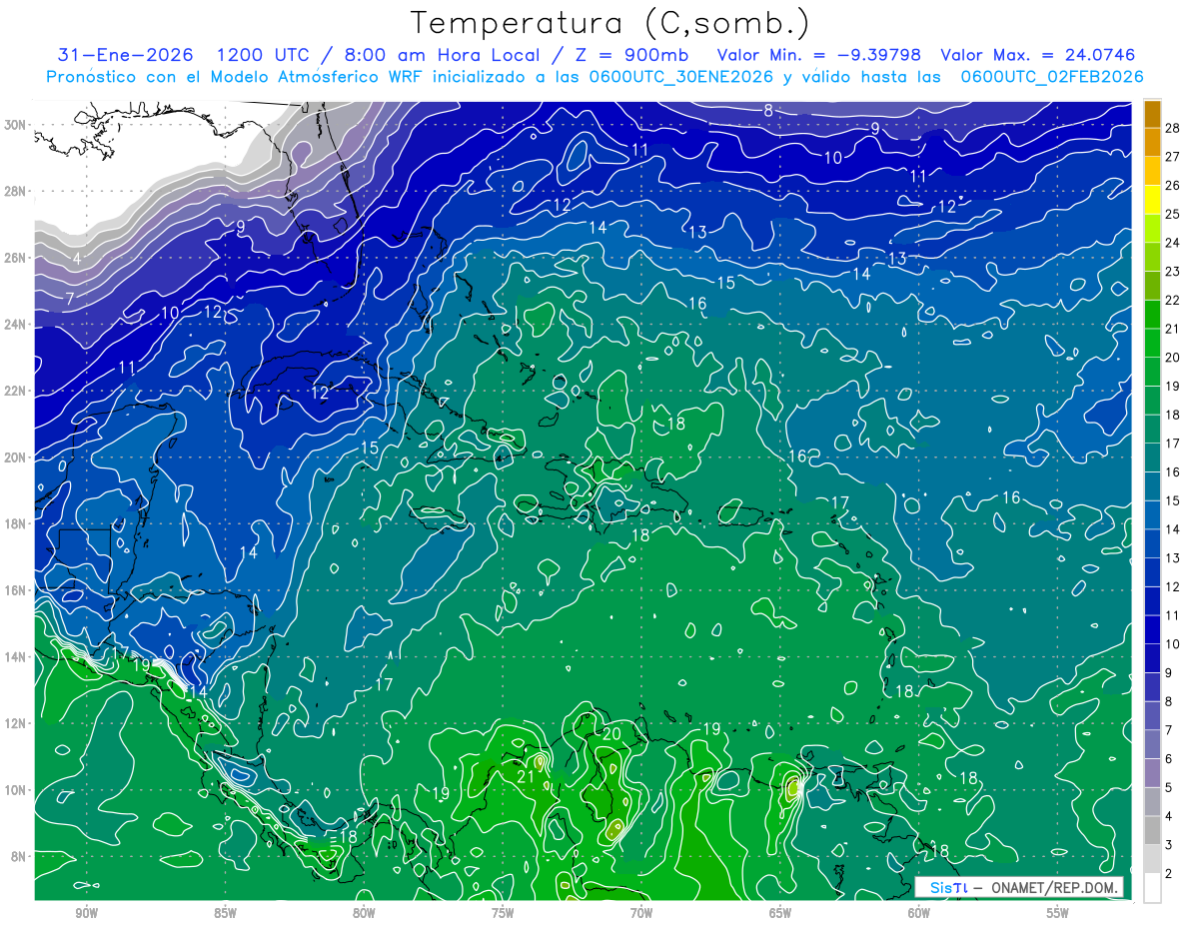
Task: Click the '8N' latitude axis label
Action: [x=18, y=856]
